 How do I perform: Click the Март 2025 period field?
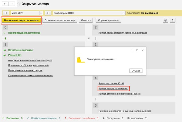(24, 13)
